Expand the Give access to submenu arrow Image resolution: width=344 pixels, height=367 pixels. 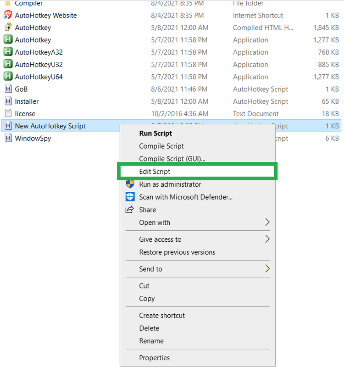coord(267,239)
